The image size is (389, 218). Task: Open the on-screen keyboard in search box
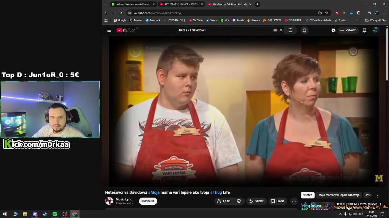275,30
